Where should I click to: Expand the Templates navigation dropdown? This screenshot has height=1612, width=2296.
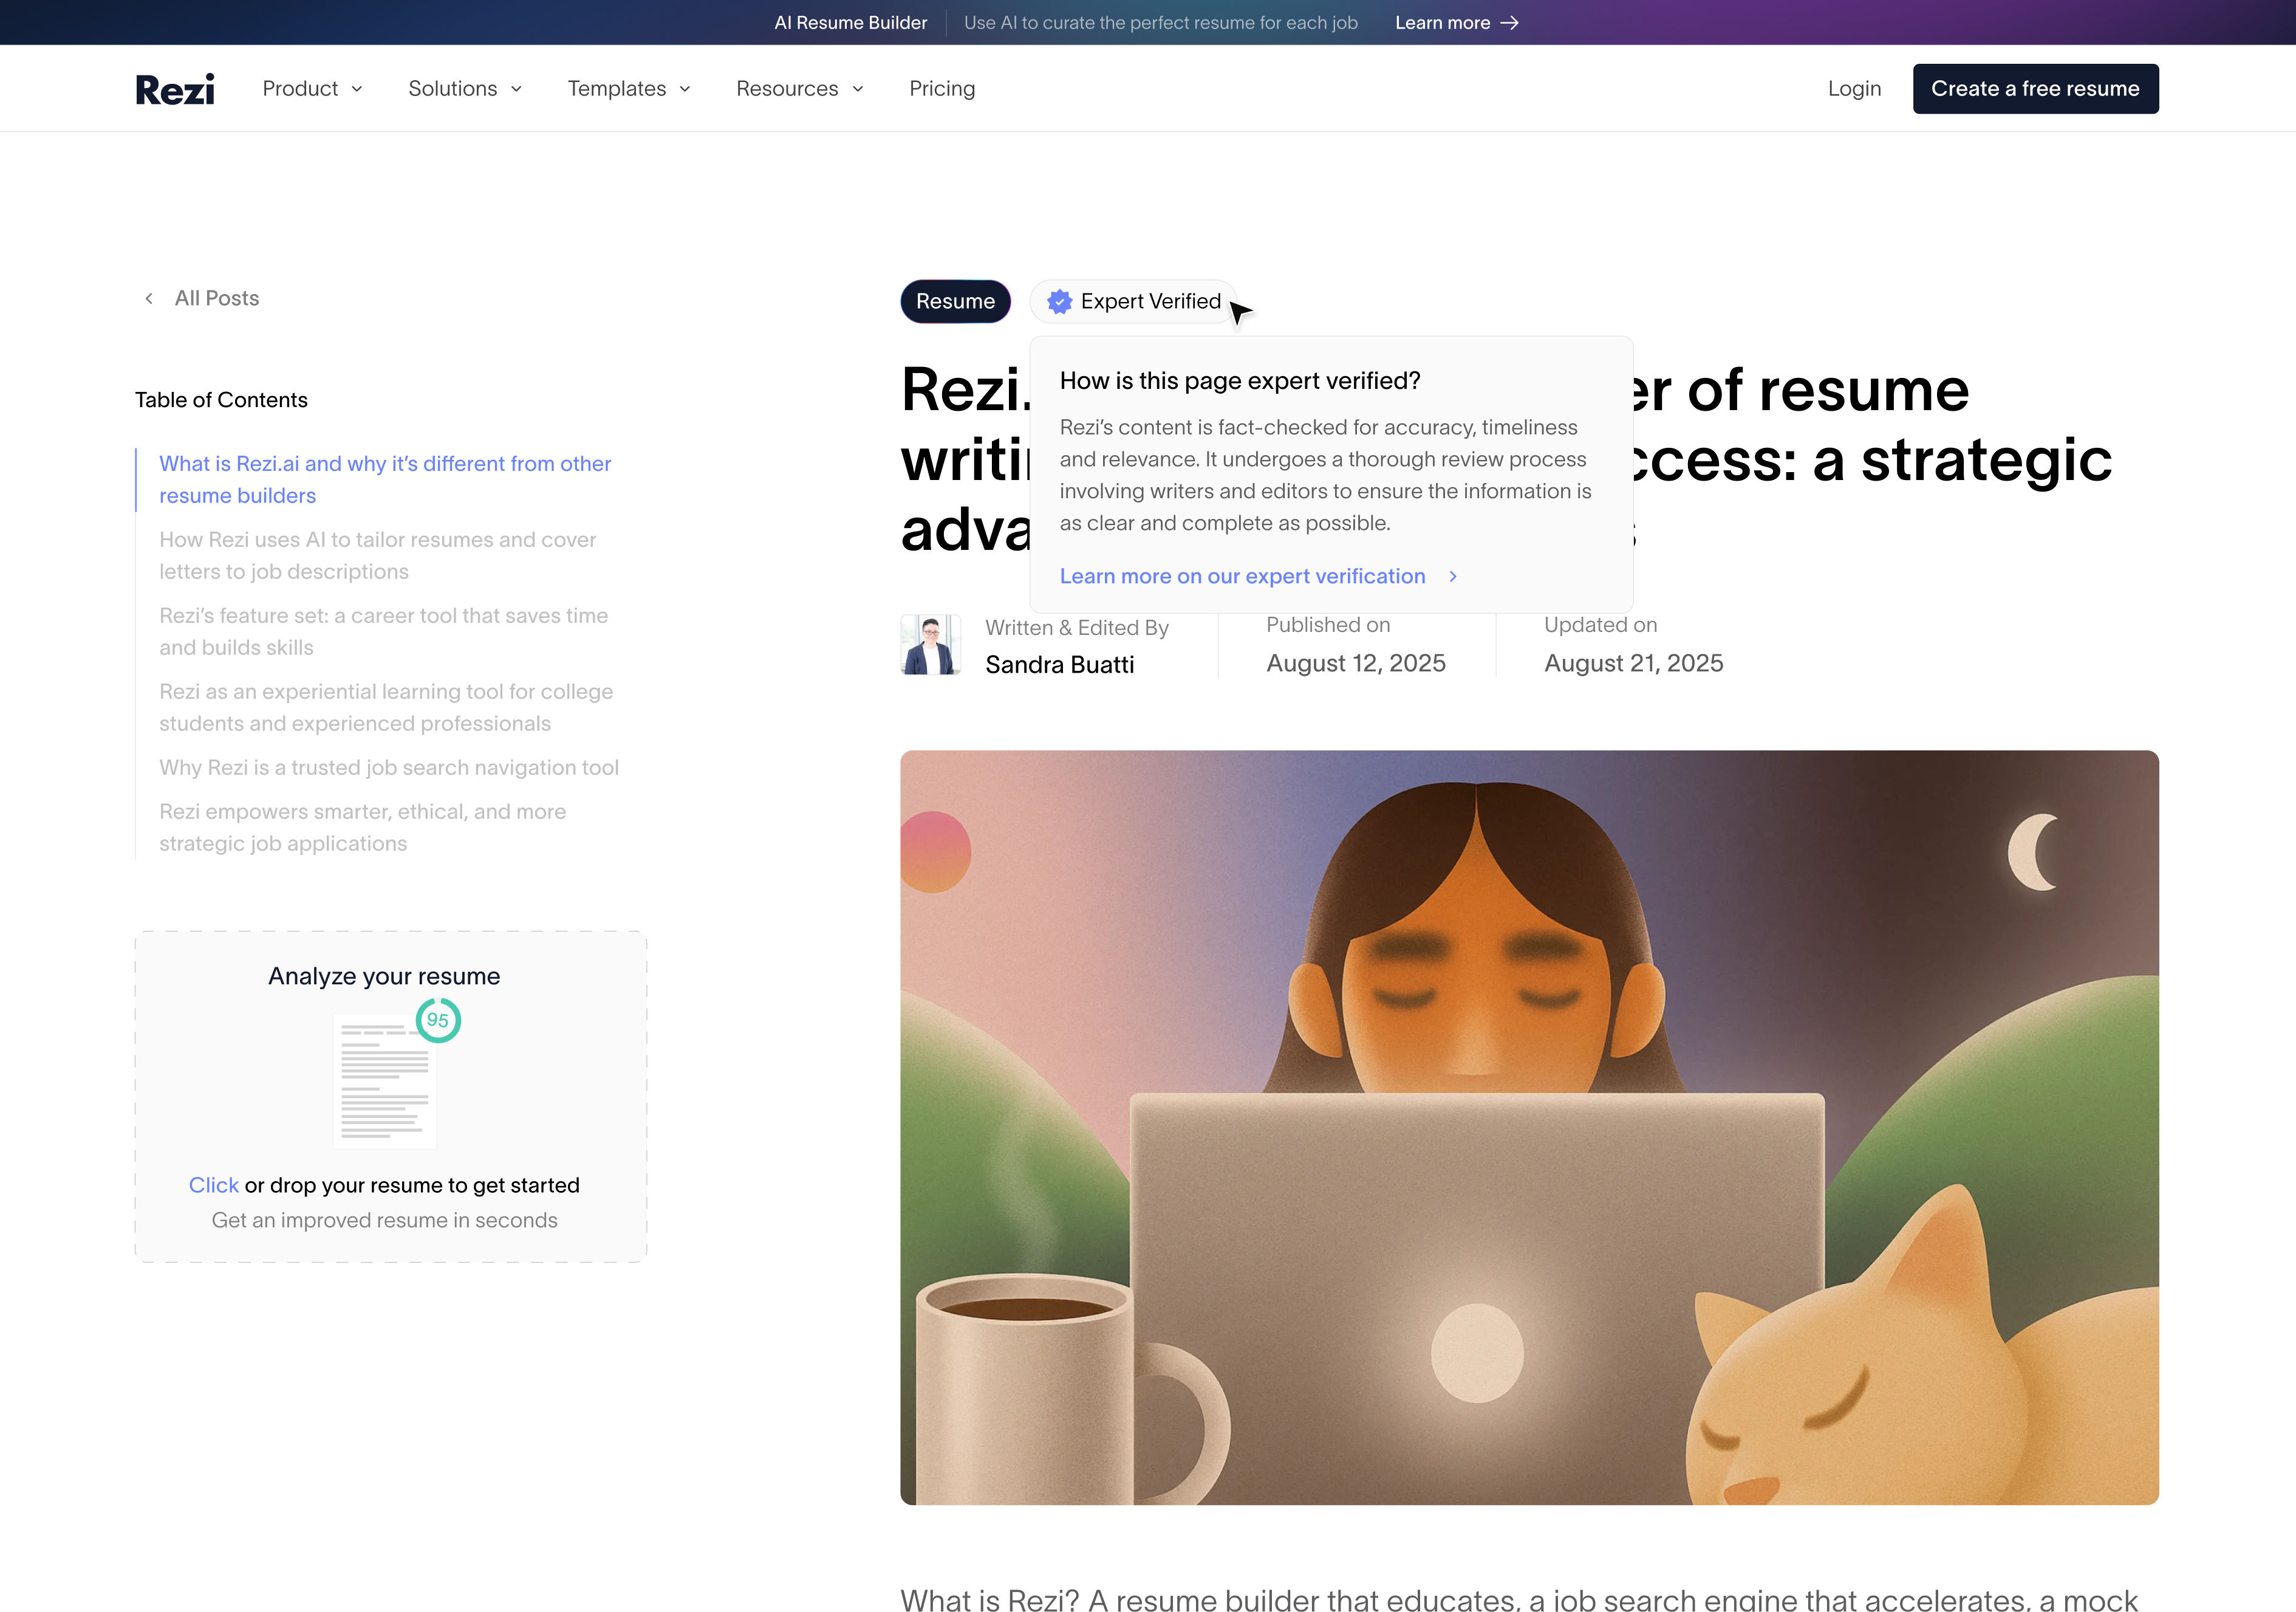click(x=629, y=89)
